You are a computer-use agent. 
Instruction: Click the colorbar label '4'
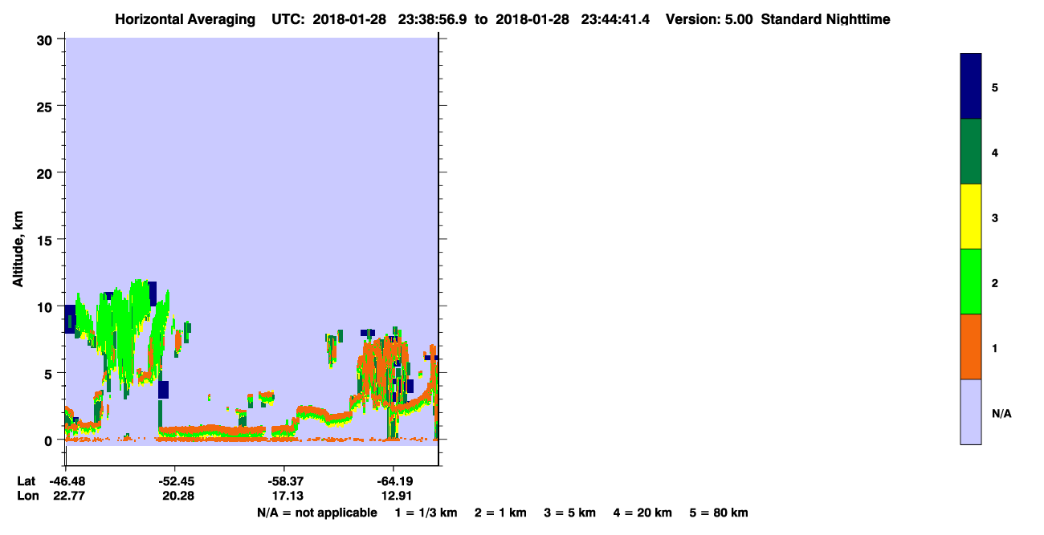(995, 152)
